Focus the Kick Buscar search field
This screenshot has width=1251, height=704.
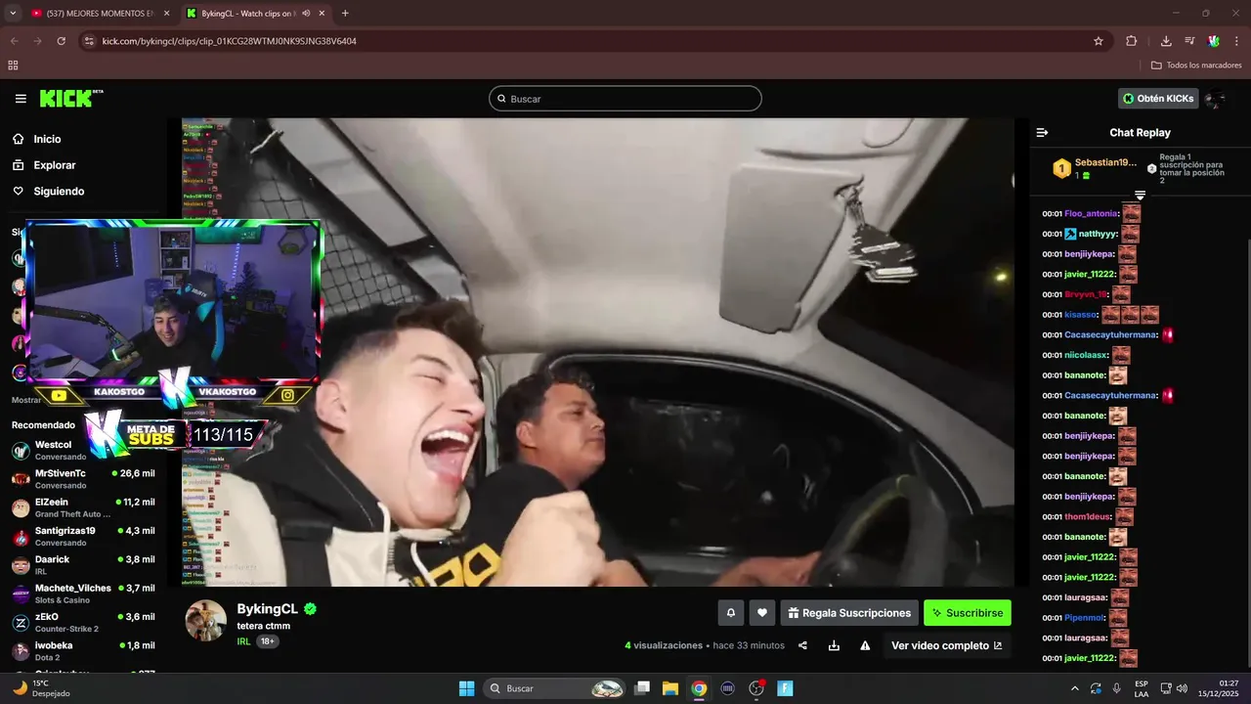[x=625, y=99]
